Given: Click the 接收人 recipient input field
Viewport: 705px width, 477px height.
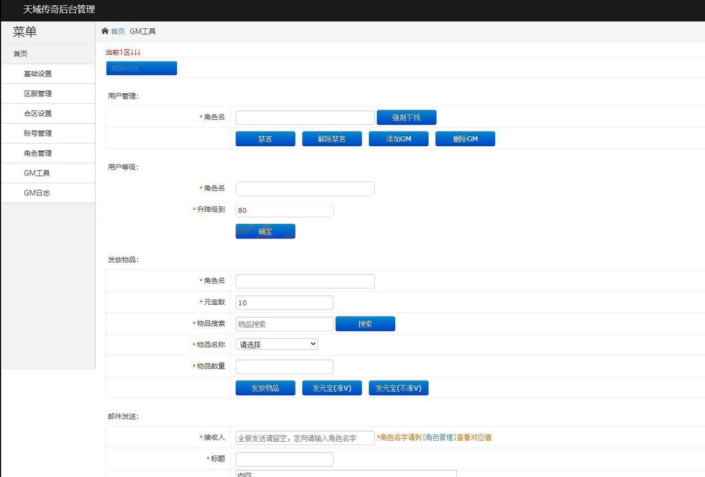Looking at the screenshot, I should pyautogui.click(x=305, y=438).
